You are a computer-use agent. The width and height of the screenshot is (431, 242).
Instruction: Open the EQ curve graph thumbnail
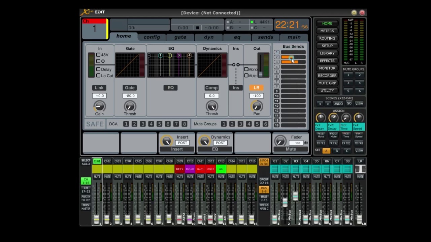click(171, 65)
